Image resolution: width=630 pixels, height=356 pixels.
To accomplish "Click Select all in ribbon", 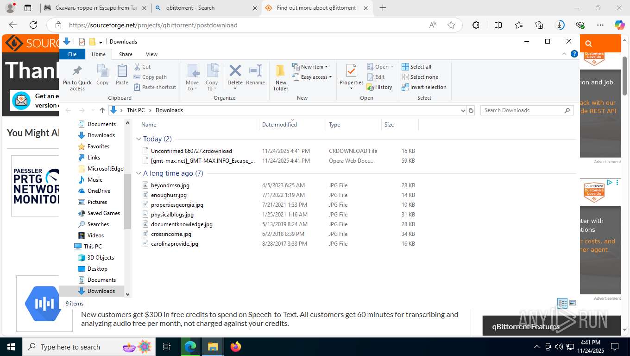I will (x=416, y=67).
